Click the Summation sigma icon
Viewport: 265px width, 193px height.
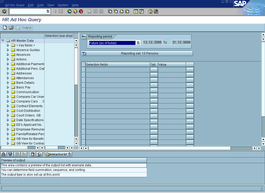pyautogui.click(x=17, y=154)
